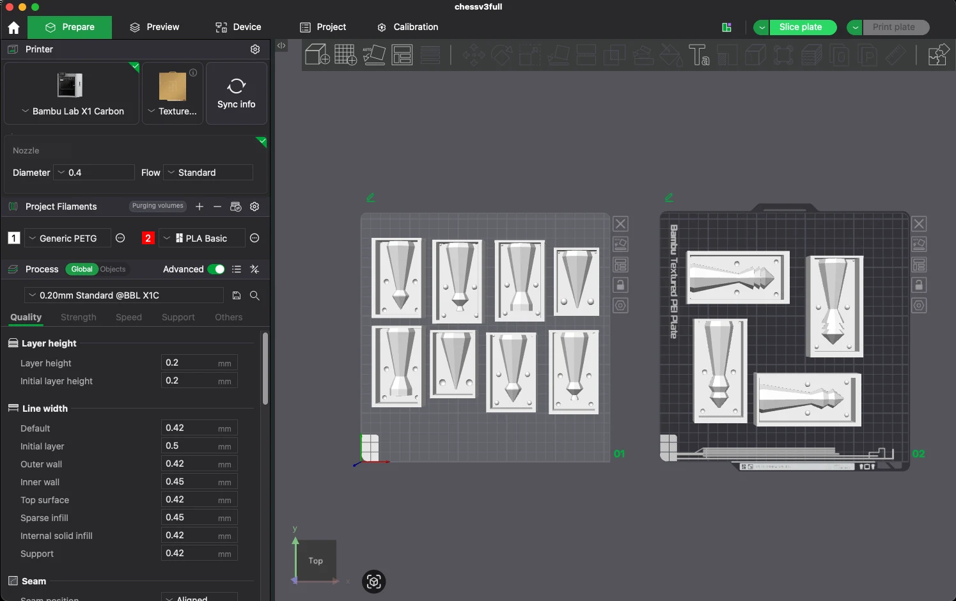Open 0.20mm Standard @BBL X1C preset dropdown
This screenshot has height=601, width=956.
coord(124,295)
